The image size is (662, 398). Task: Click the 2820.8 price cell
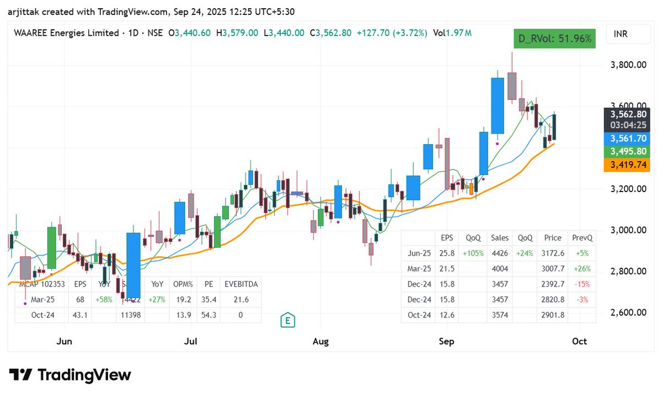tap(553, 300)
